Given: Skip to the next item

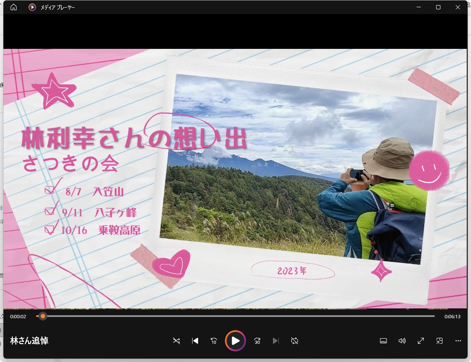Looking at the screenshot, I should pos(276,341).
